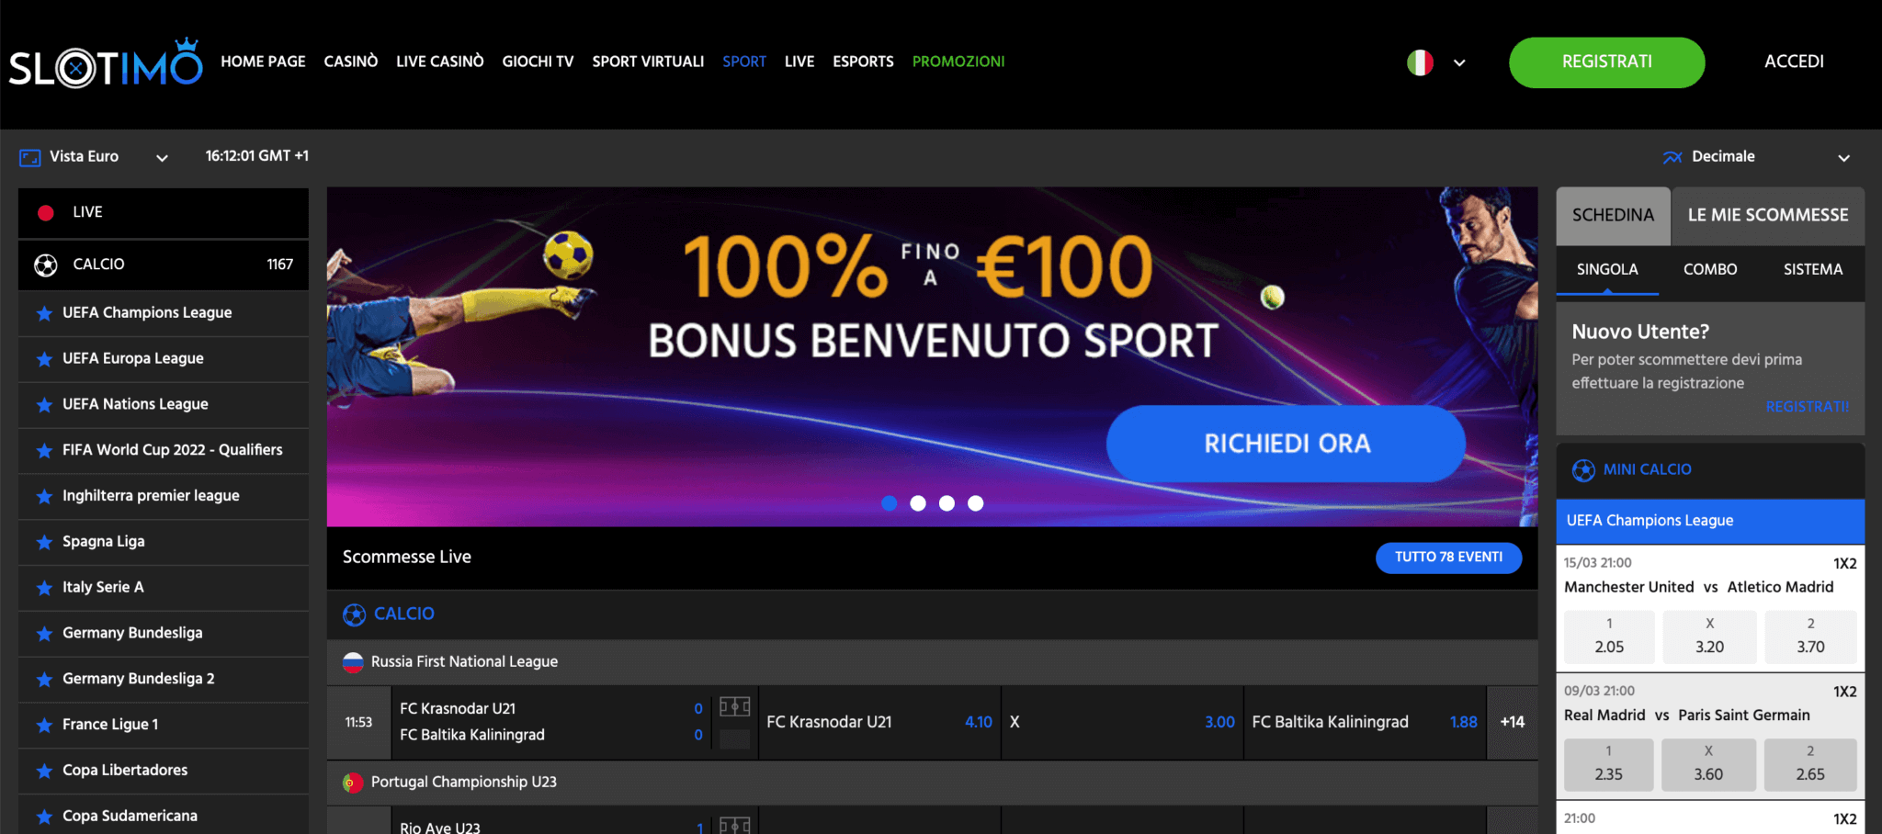Click the Russia flag icon
1882x834 pixels.
pyautogui.click(x=353, y=662)
